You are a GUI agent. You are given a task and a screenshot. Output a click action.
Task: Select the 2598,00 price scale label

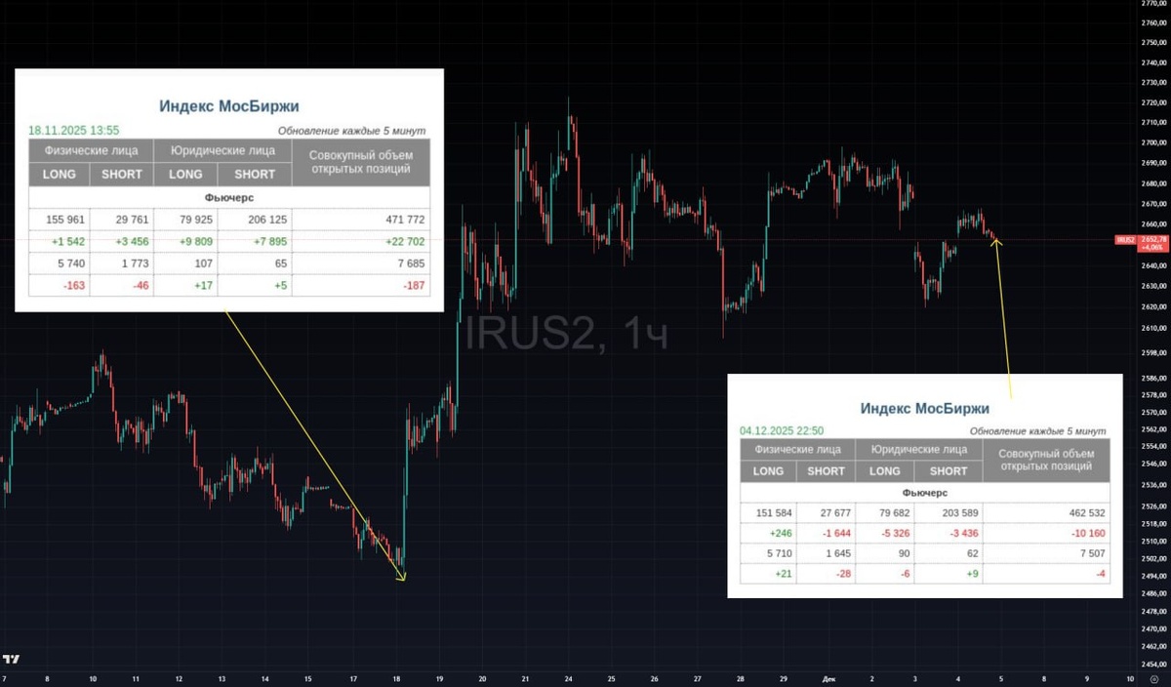(x=1152, y=353)
